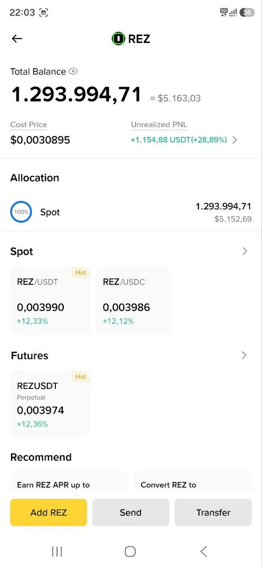Open Unrealized PNL details chevron
Image resolution: width=262 pixels, height=567 pixels.
[235, 140]
